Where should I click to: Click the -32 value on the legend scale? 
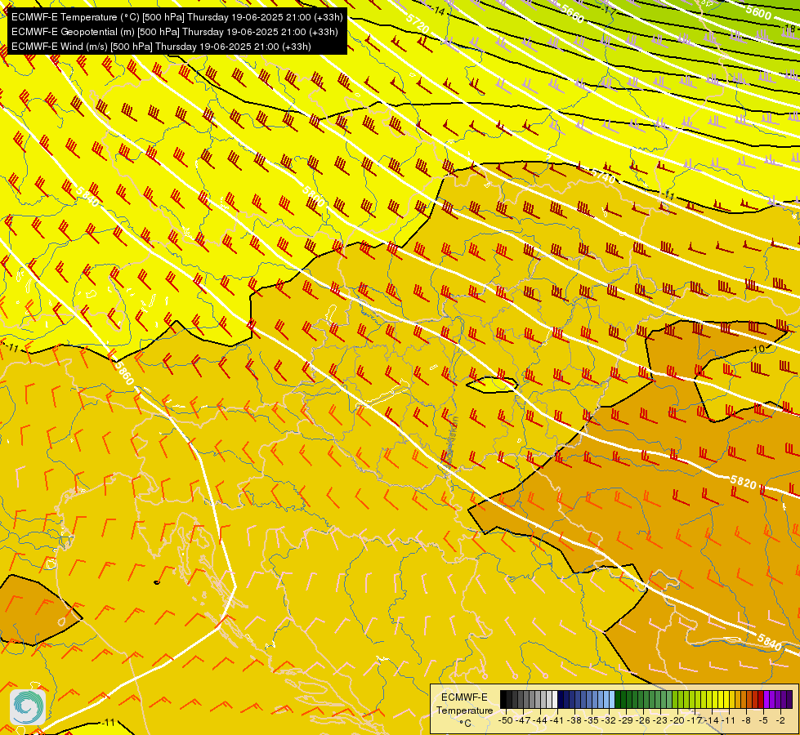pos(609,720)
